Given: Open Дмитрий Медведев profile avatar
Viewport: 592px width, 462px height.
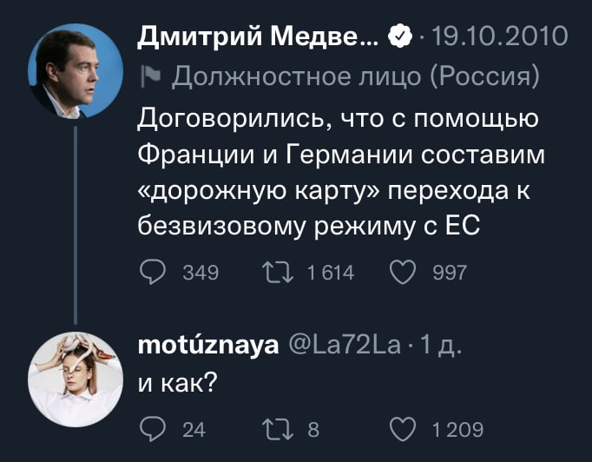Looking at the screenshot, I should coord(76,70).
